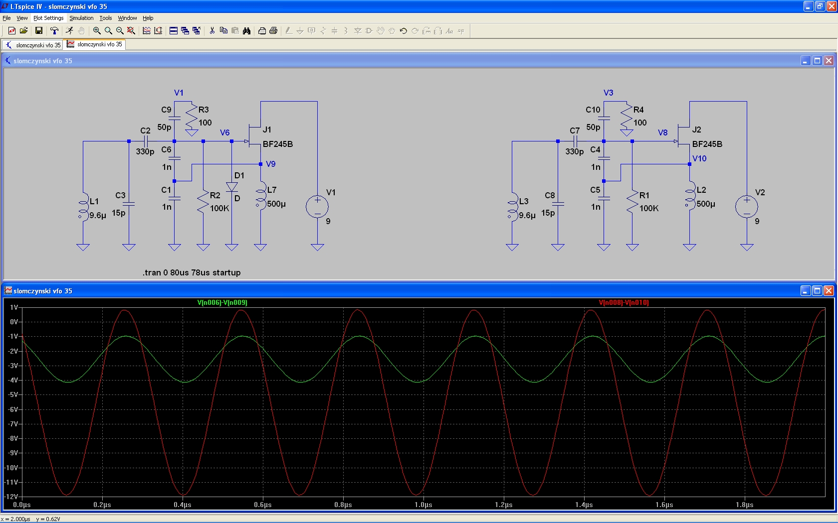Screen dimensions: 838x523
Task: Click the Find binoculars icon
Action: 246,31
